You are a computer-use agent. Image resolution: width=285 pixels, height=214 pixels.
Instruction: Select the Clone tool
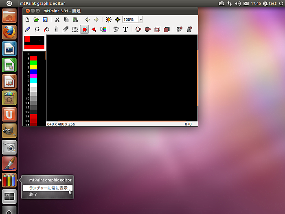(75, 29)
